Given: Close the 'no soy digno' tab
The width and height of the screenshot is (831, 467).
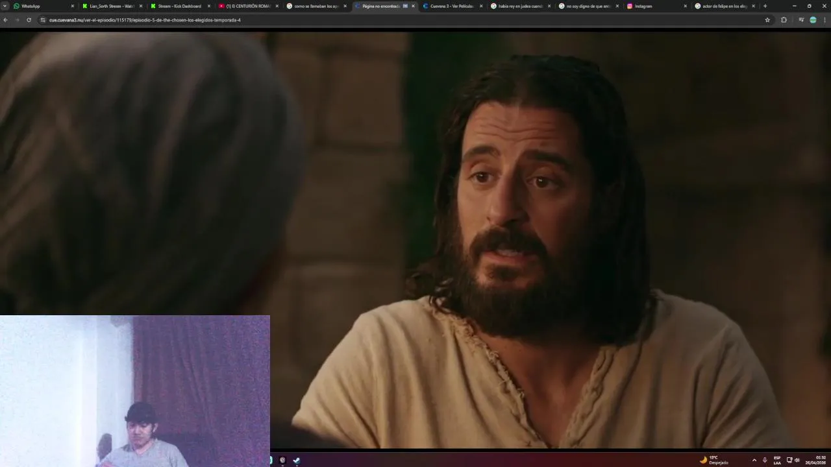Looking at the screenshot, I should coord(617,6).
